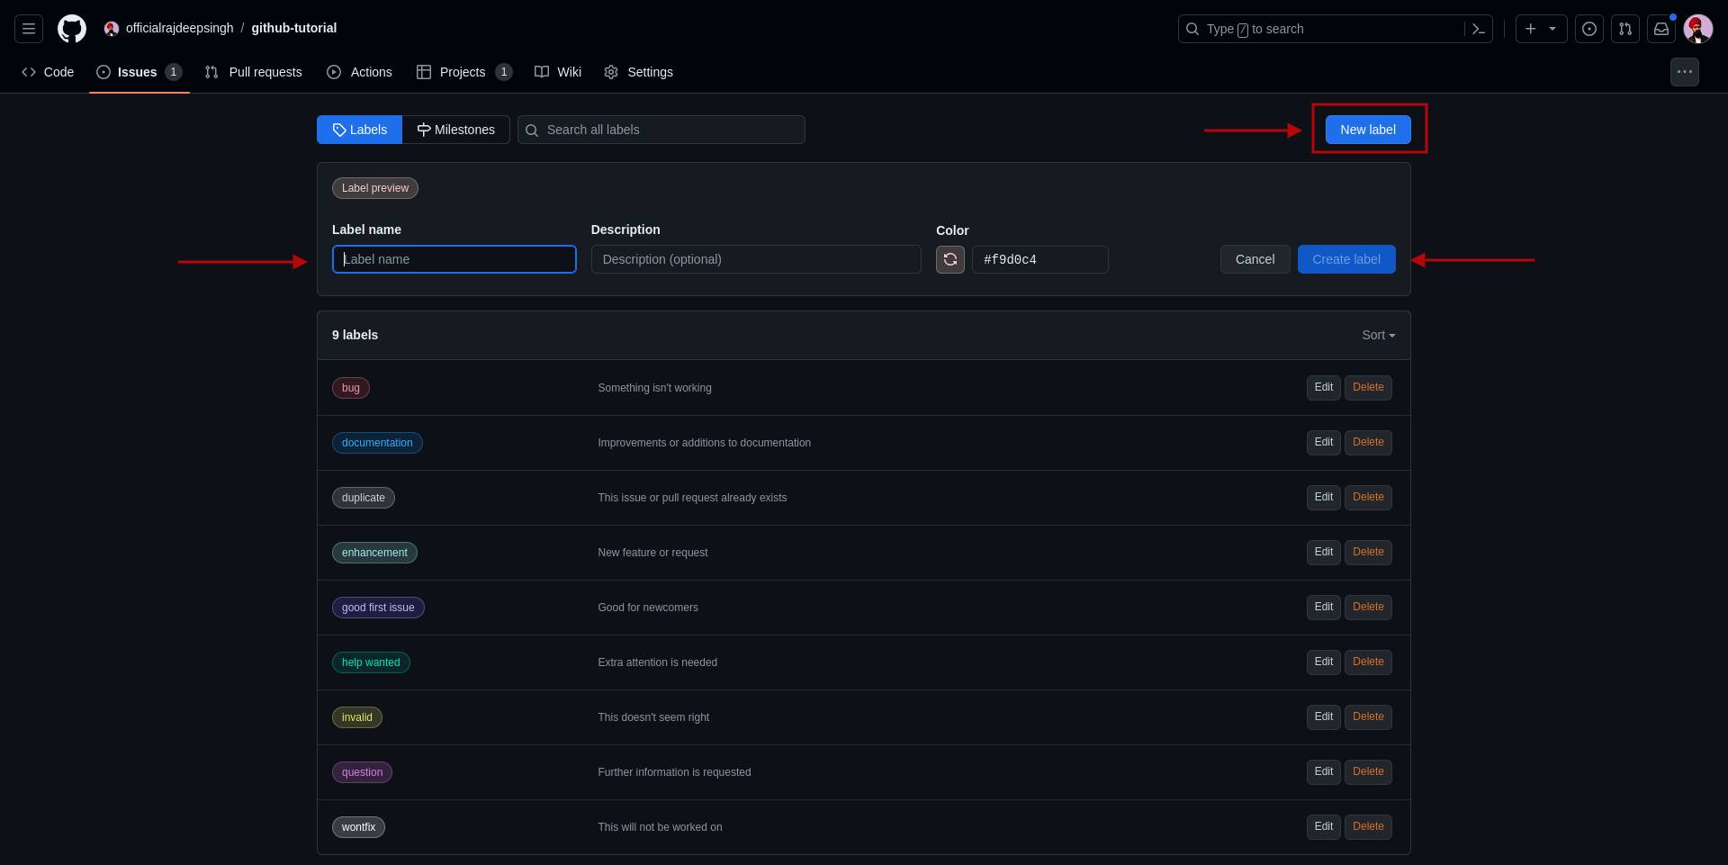Open the github-tutorial repository link

pos(294,28)
